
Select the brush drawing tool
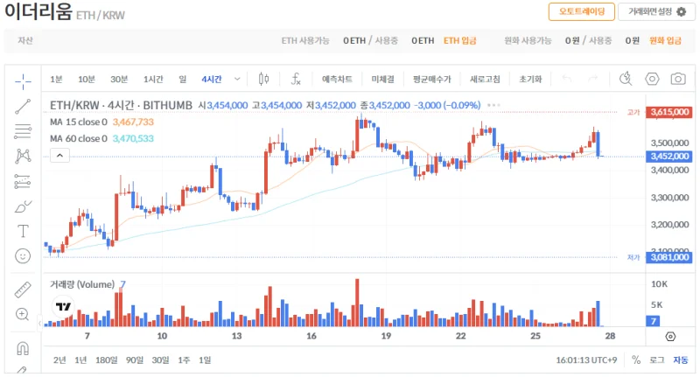(23, 206)
